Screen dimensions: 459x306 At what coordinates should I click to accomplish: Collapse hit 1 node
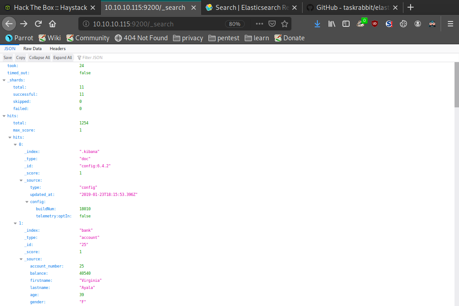pyautogui.click(x=15, y=223)
